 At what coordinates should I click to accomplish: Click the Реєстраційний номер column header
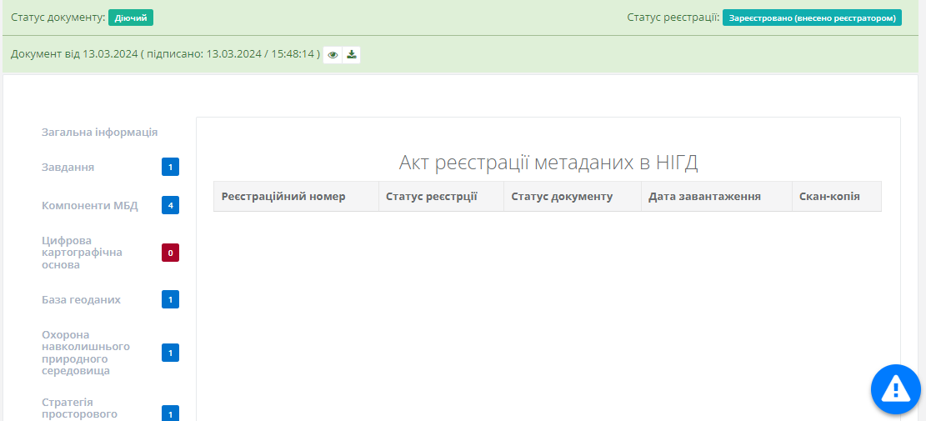click(x=283, y=197)
